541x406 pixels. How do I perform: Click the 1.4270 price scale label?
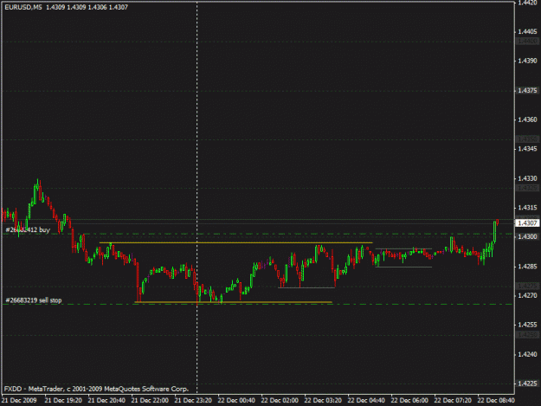(x=527, y=295)
